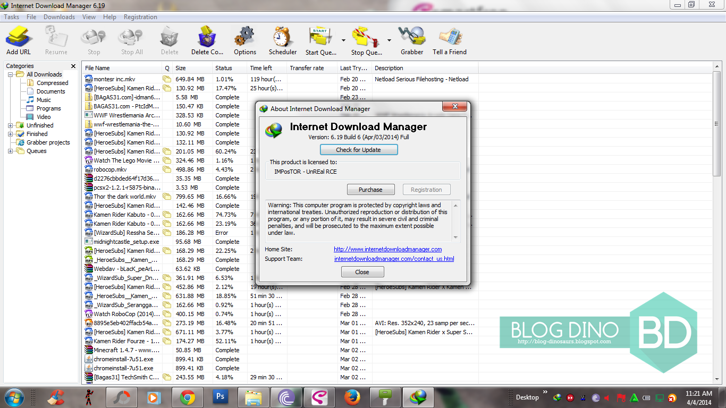Sort by the Size column header
726x408 pixels.
(192, 68)
